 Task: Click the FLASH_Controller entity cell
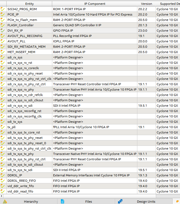pos(30,25)
